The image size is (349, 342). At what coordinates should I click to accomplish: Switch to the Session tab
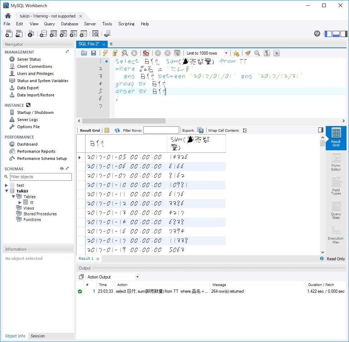click(x=38, y=336)
